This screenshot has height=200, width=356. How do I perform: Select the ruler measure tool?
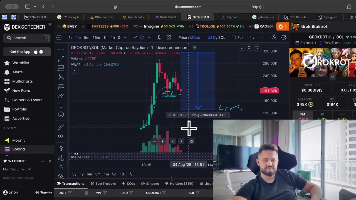[x=61, y=127]
